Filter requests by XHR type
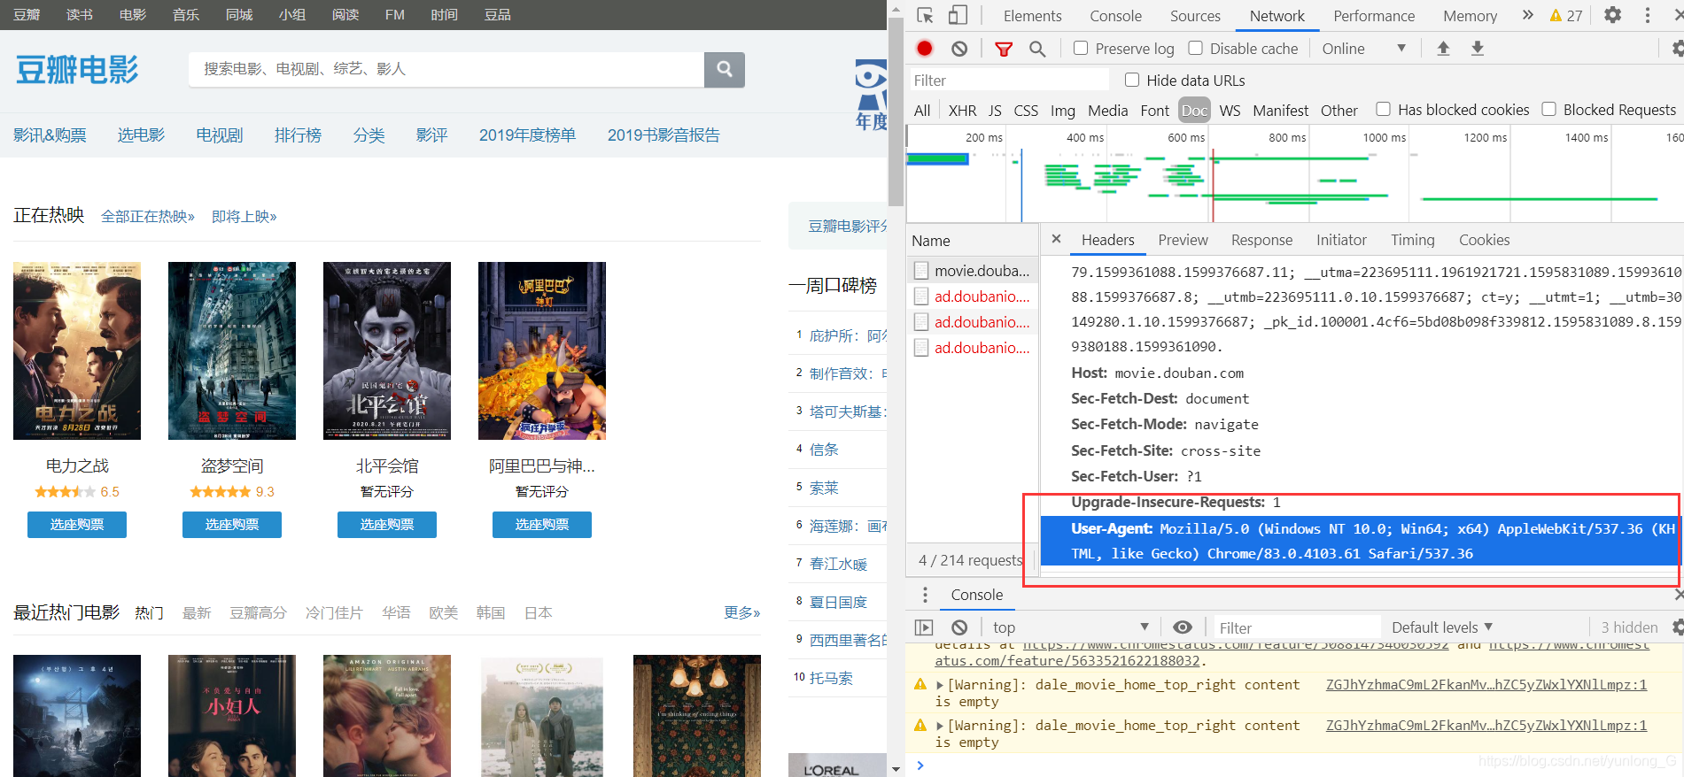 (962, 111)
